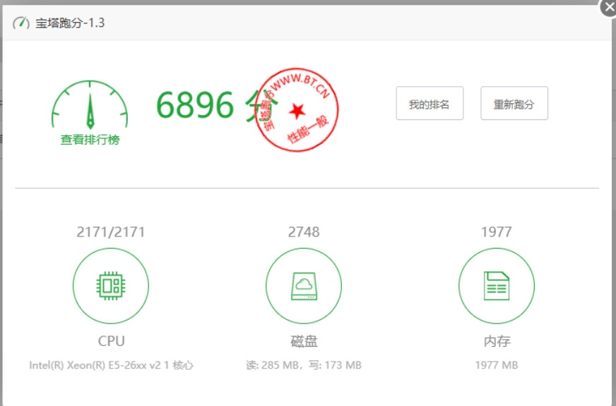Close the 宝塔跑分 dialog
Viewport: 616px width, 406px height.
point(609,6)
